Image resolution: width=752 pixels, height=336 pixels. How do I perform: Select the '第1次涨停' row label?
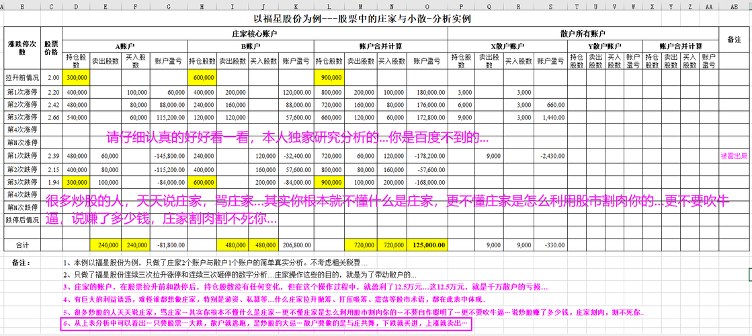(22, 92)
